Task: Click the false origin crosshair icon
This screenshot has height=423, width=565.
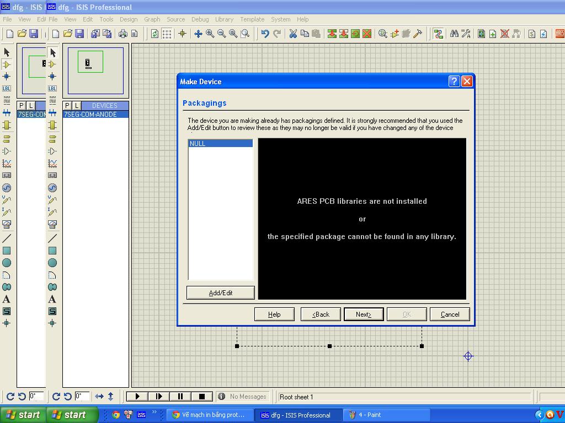Action: point(182,34)
